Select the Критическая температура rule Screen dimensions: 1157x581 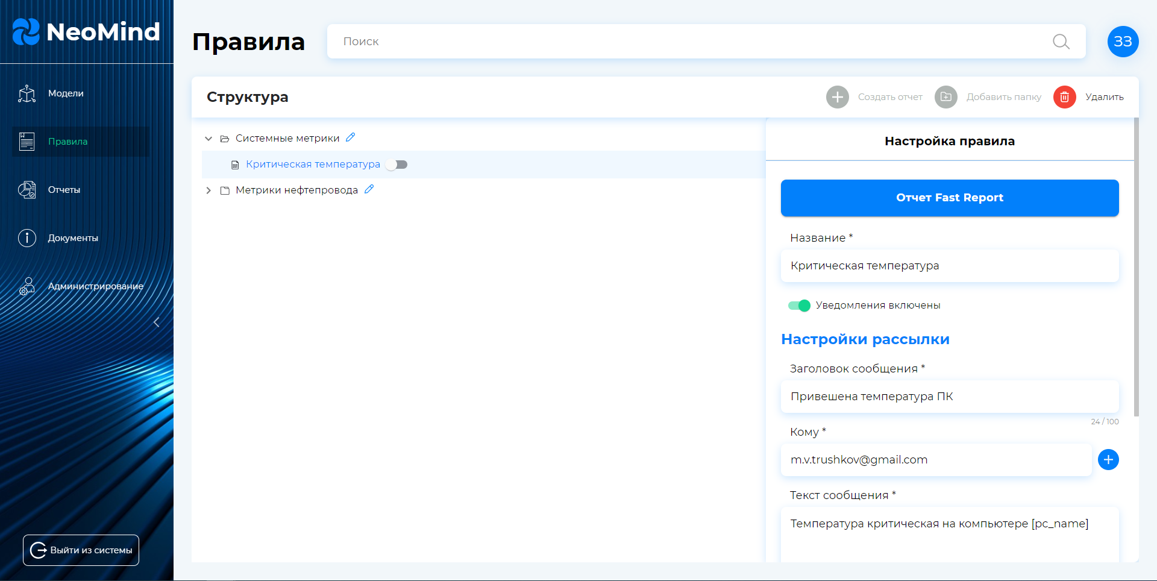coord(313,165)
